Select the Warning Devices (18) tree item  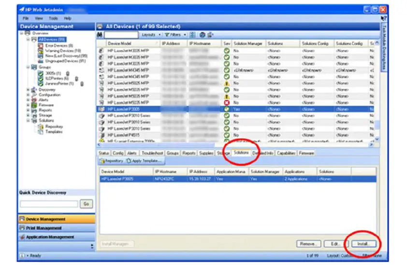63,51
